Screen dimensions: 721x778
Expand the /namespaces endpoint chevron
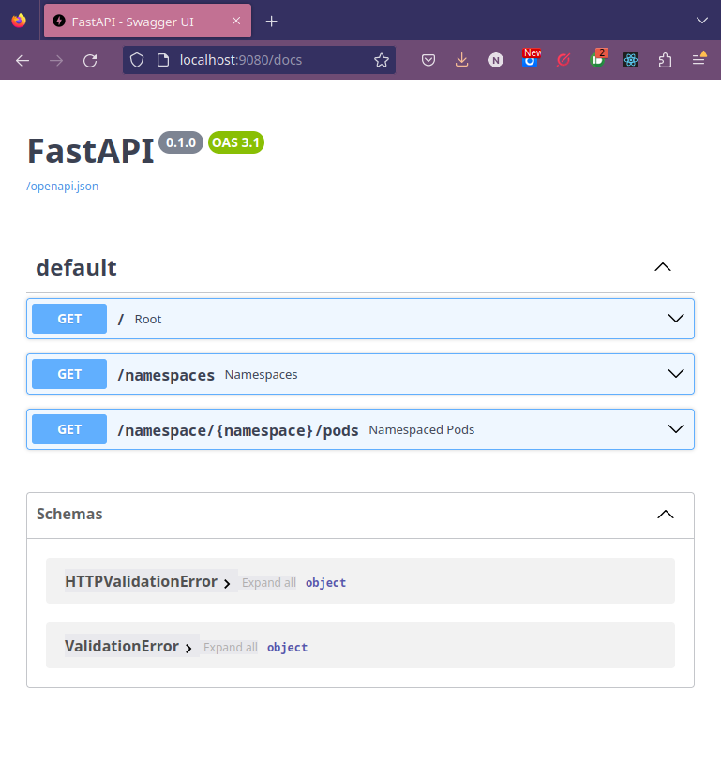pos(675,373)
